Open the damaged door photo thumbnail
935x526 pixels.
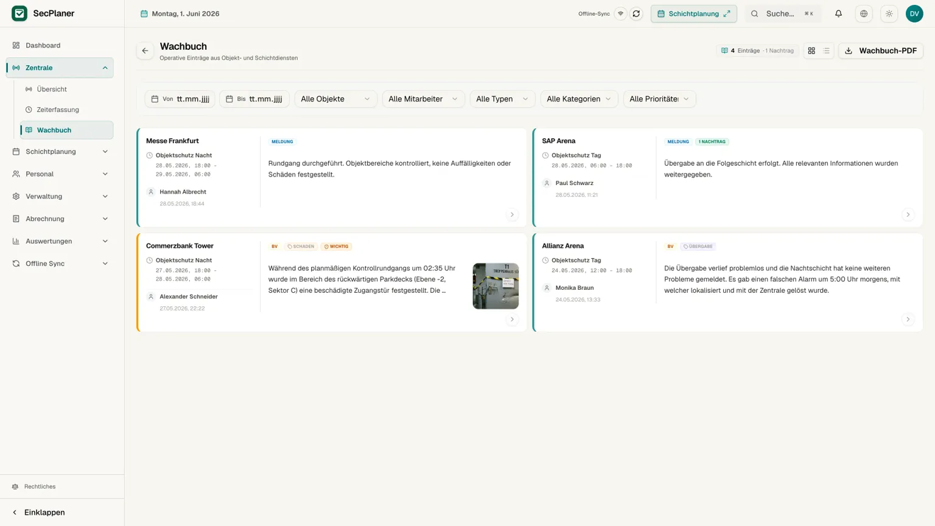(x=496, y=286)
